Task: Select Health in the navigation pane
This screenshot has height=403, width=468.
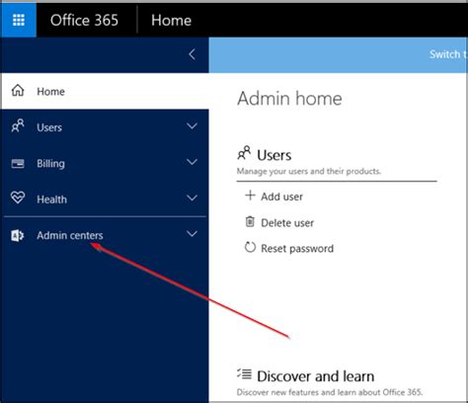Action: click(x=105, y=200)
